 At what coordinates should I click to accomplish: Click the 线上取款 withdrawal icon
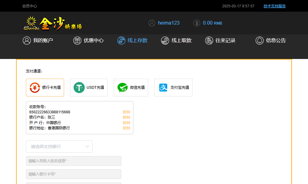click(x=165, y=41)
